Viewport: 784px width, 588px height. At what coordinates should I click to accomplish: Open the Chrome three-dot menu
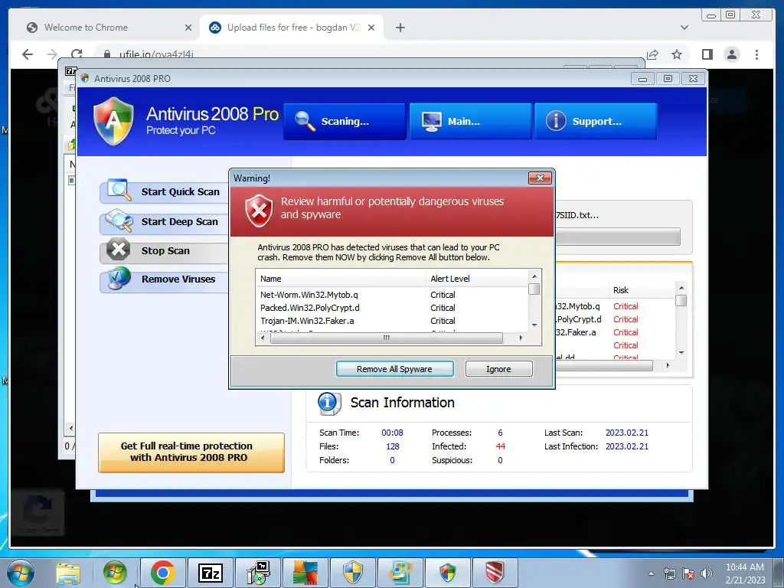click(x=756, y=54)
